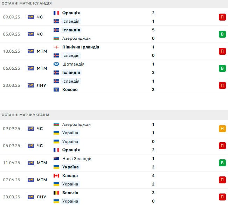Open the Косово team link
Screen dimensions: 228x205
coord(70,90)
